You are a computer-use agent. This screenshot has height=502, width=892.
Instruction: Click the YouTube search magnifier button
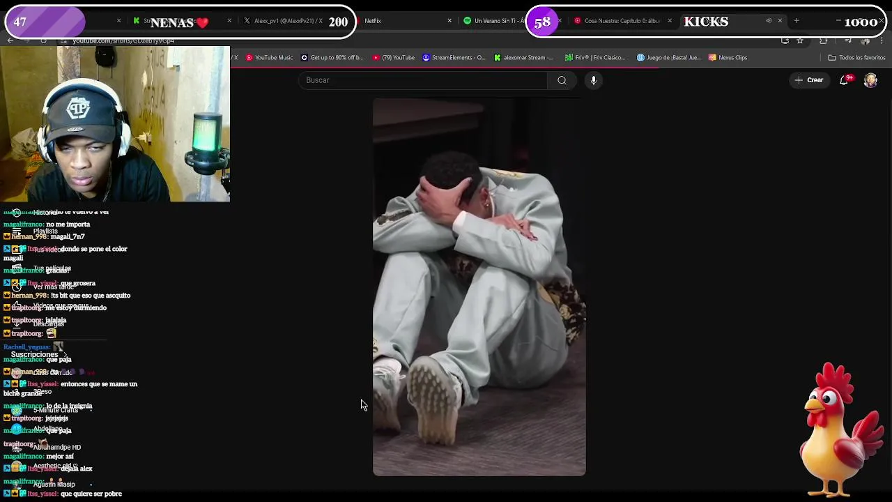[562, 80]
